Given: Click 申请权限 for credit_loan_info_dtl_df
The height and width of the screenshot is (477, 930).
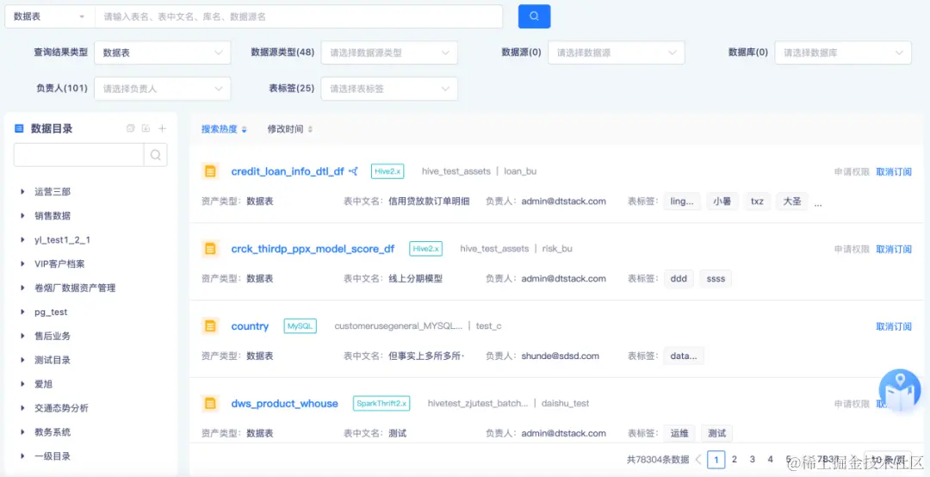Looking at the screenshot, I should click(852, 171).
